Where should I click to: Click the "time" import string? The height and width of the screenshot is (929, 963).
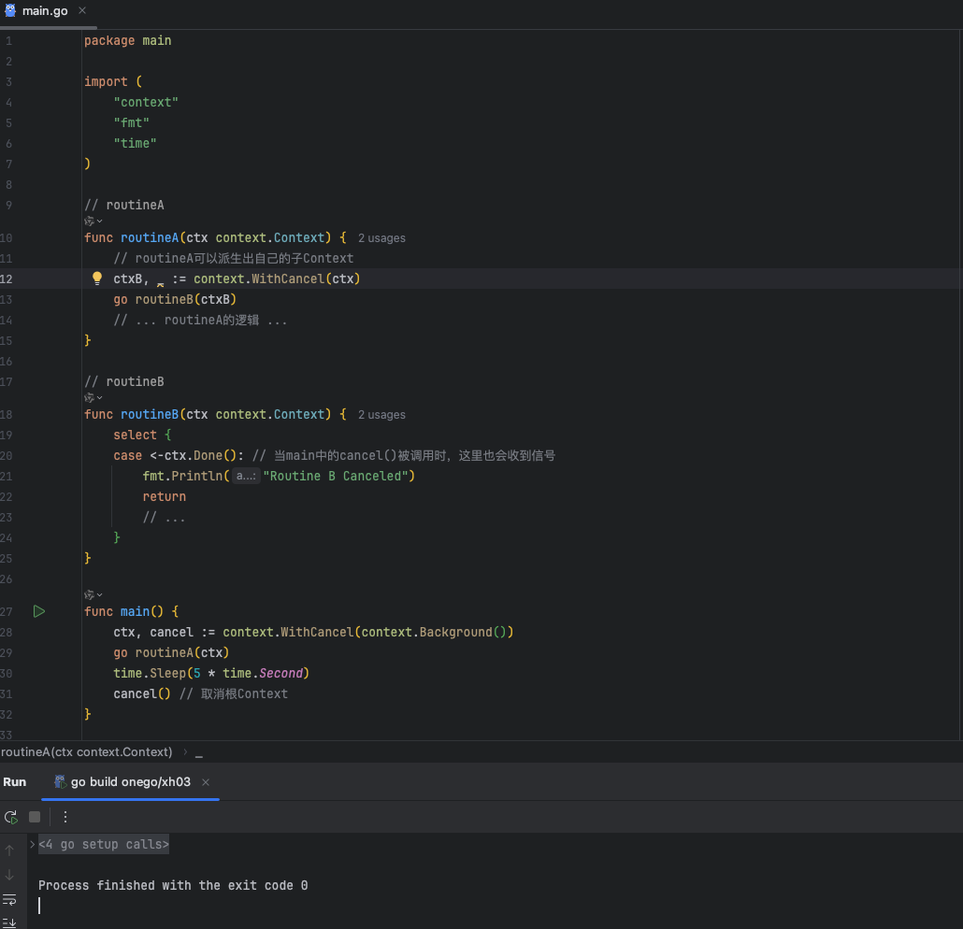coord(136,143)
